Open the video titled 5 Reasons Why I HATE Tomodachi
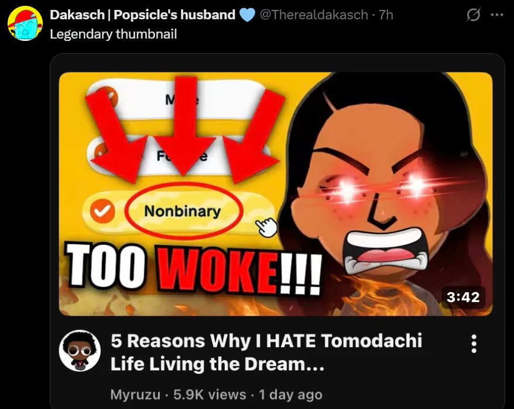This screenshot has width=514, height=409. click(x=266, y=352)
